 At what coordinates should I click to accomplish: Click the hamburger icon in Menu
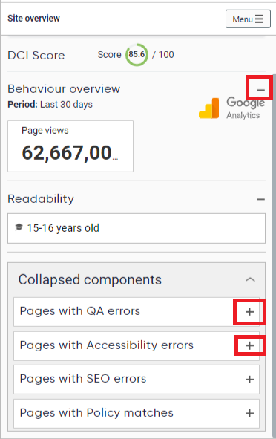[260, 19]
